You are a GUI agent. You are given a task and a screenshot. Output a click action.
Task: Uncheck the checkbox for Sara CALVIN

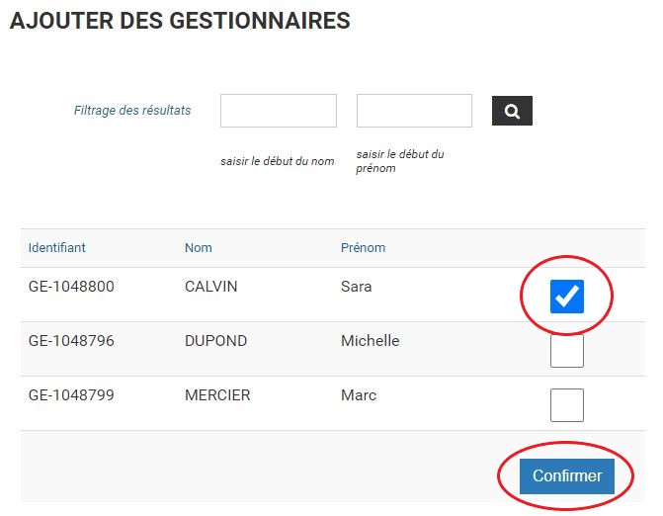point(566,297)
